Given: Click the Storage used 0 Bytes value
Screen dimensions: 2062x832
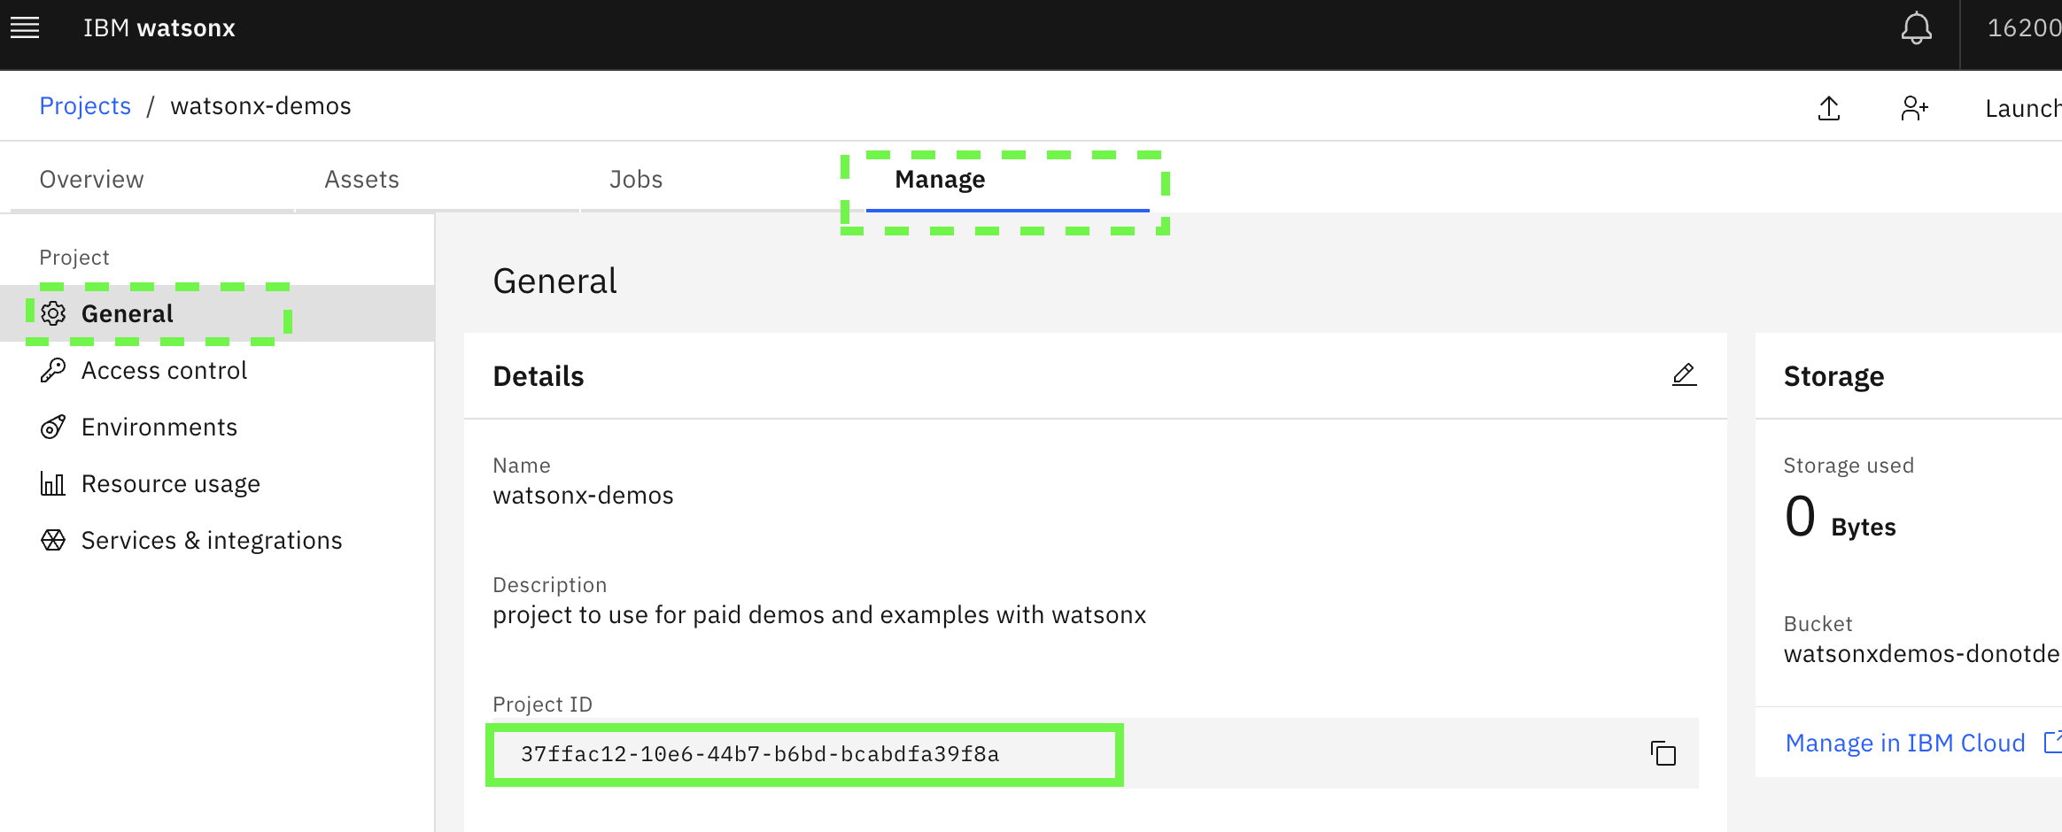Looking at the screenshot, I should (1840, 518).
